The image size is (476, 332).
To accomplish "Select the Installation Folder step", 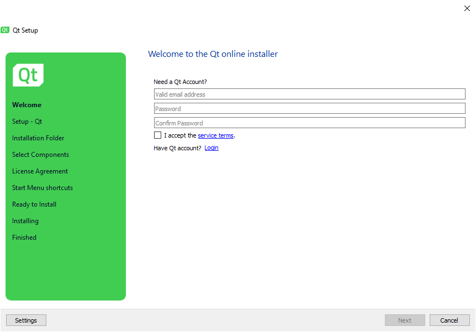I will [38, 138].
